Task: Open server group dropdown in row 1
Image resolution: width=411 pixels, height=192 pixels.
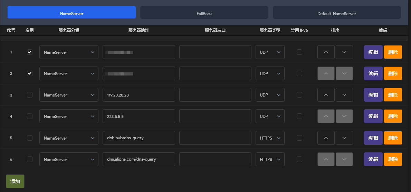Action: [69, 52]
